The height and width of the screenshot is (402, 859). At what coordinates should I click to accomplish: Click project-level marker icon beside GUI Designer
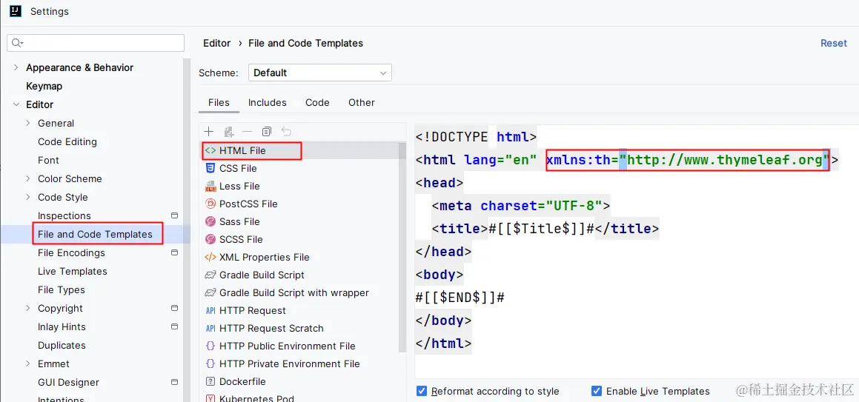[x=175, y=382]
